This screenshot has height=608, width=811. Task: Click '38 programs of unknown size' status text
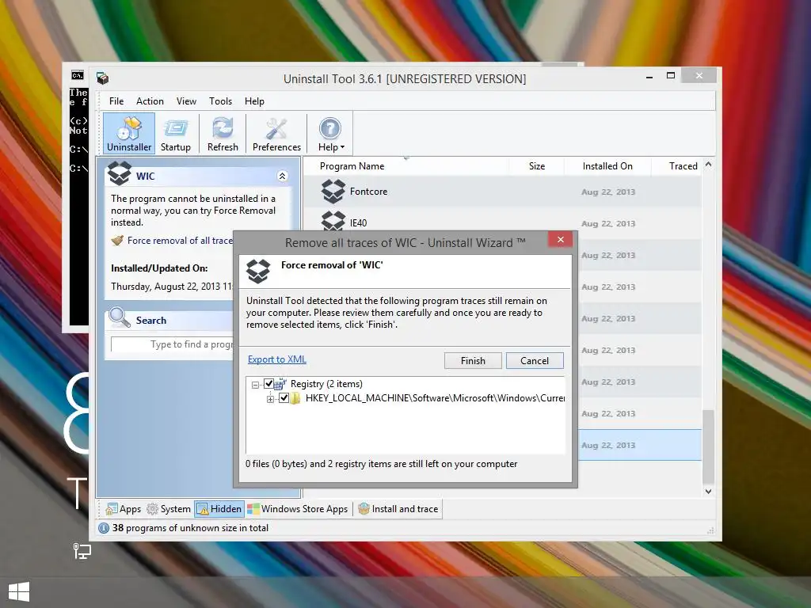coord(190,528)
